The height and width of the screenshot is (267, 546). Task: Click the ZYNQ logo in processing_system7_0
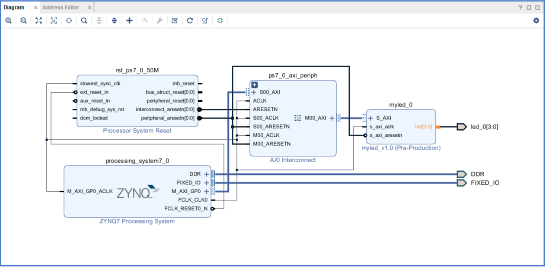tap(138, 192)
